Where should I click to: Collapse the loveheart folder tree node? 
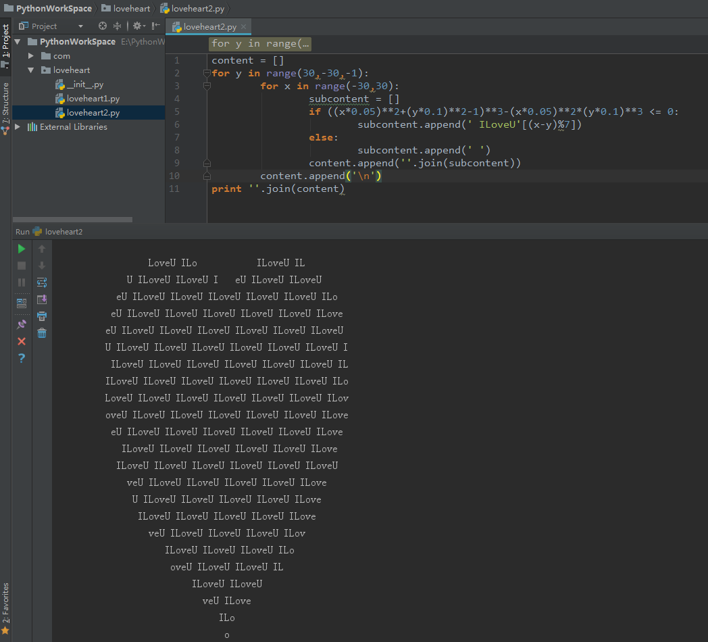[31, 70]
